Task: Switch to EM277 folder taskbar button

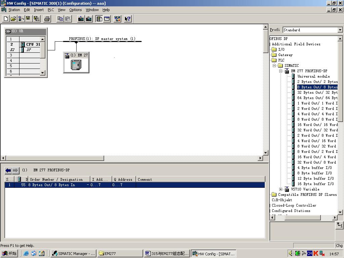Action: (120, 254)
